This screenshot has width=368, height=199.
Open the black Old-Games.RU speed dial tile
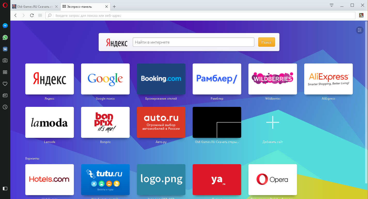pyautogui.click(x=217, y=122)
